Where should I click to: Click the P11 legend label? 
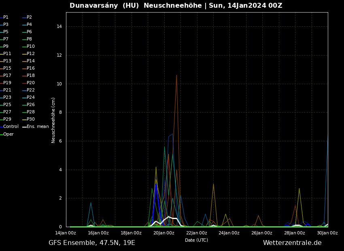(x=7, y=54)
